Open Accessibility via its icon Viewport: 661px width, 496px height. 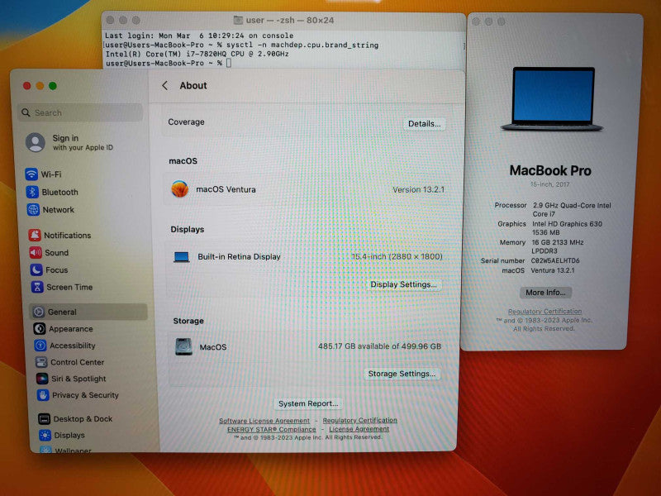[x=40, y=346]
